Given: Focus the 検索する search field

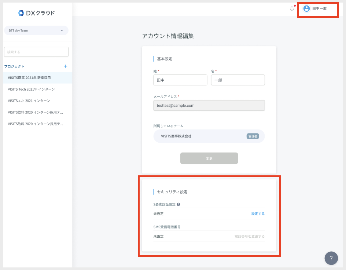Looking at the screenshot, I should click(36, 52).
